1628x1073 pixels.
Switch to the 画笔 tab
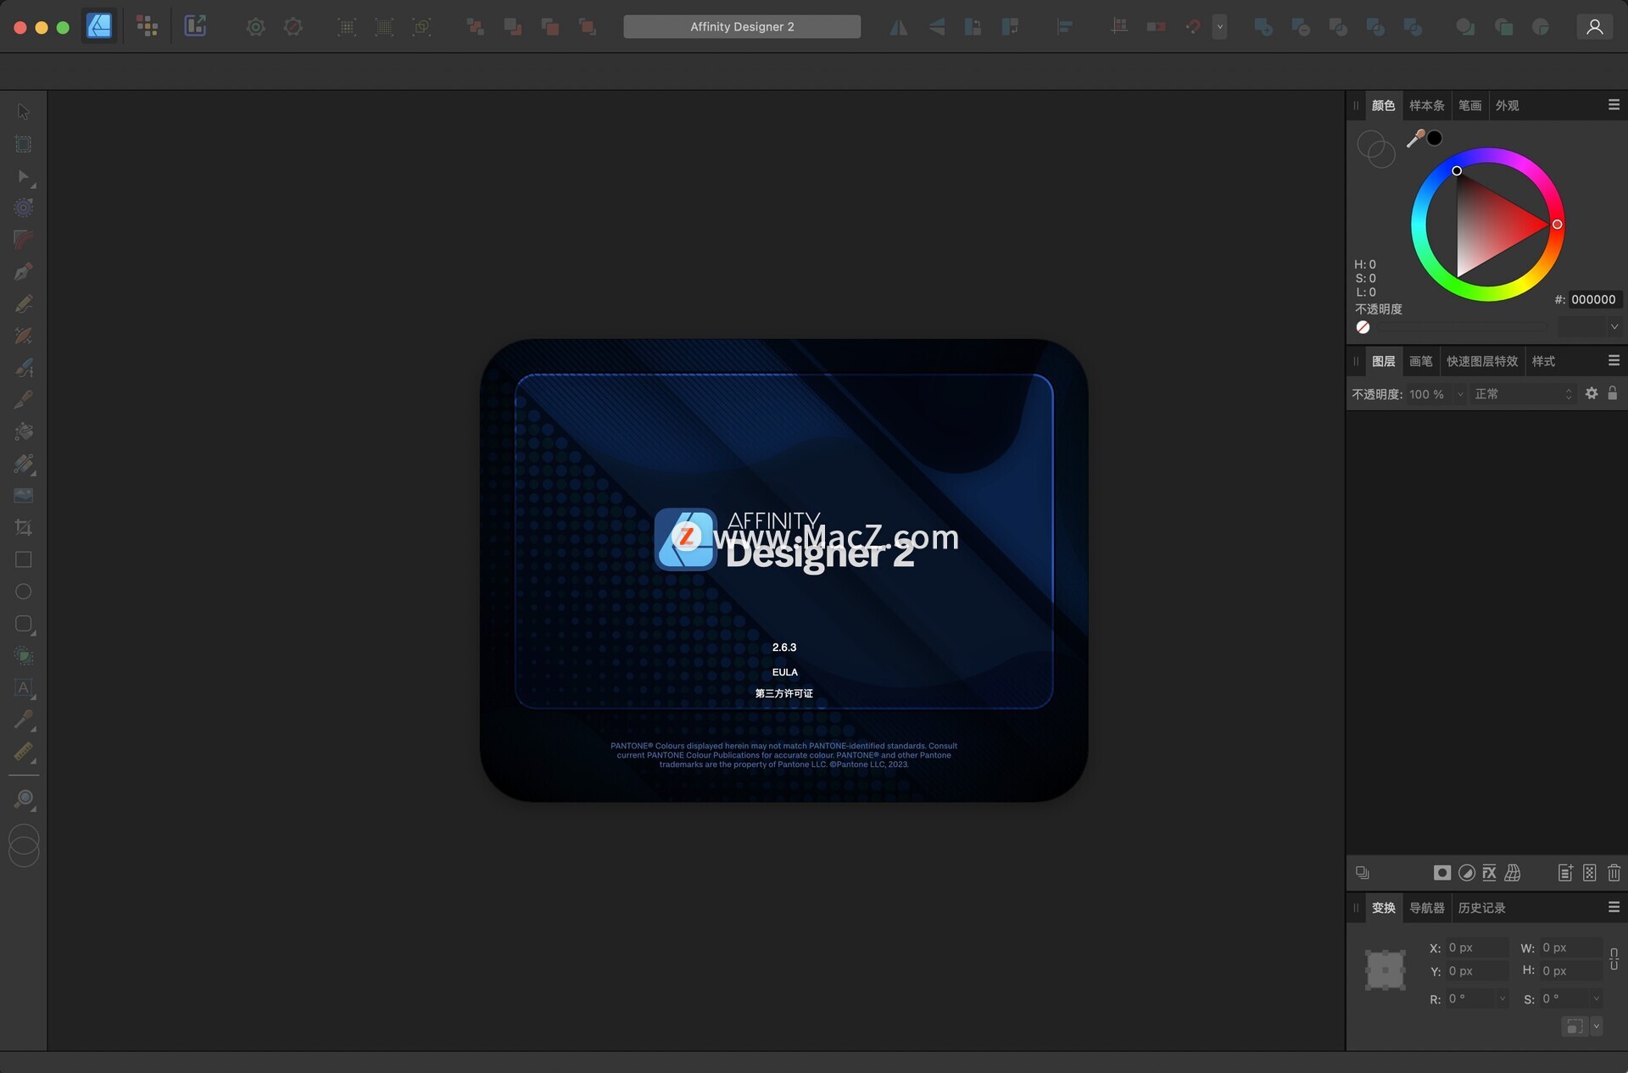click(1421, 362)
